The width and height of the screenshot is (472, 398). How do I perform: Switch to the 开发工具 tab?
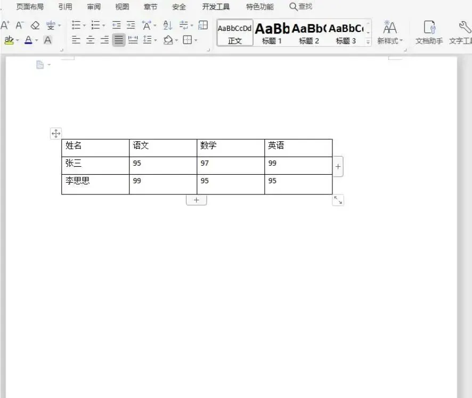click(216, 6)
